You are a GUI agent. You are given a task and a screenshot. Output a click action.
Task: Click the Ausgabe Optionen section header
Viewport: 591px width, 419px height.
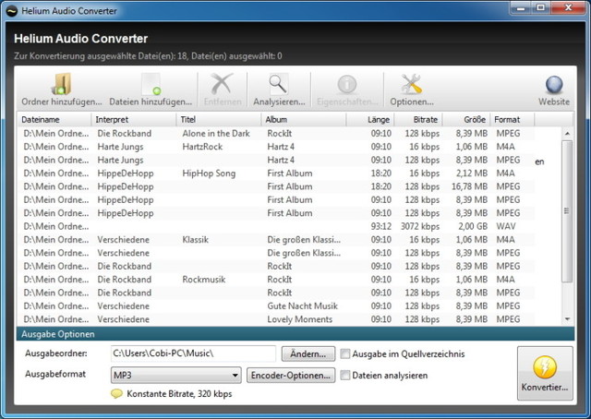295,334
